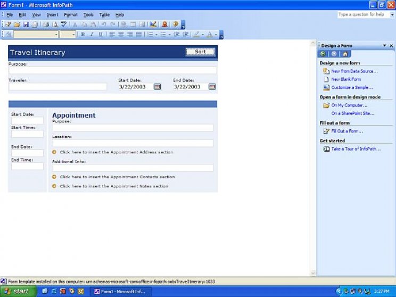Click the Open folder toolbar icon
Image resolution: width=396 pixels, height=297 pixels.
coord(17,24)
